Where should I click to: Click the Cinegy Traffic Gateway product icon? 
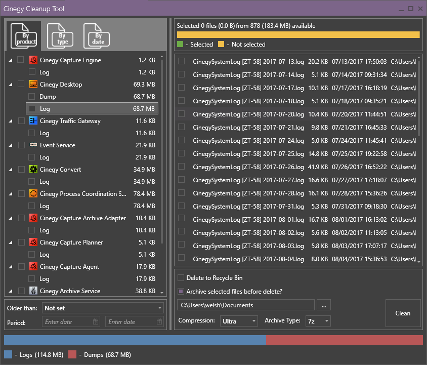tap(33, 121)
